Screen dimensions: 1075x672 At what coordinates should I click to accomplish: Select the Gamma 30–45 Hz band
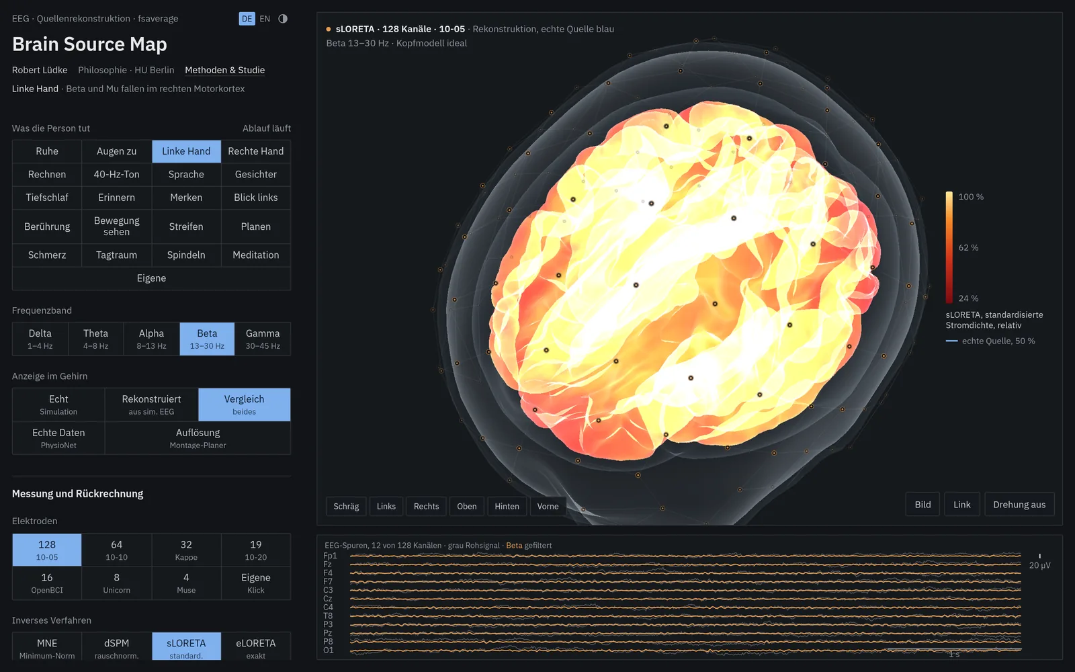[263, 339]
